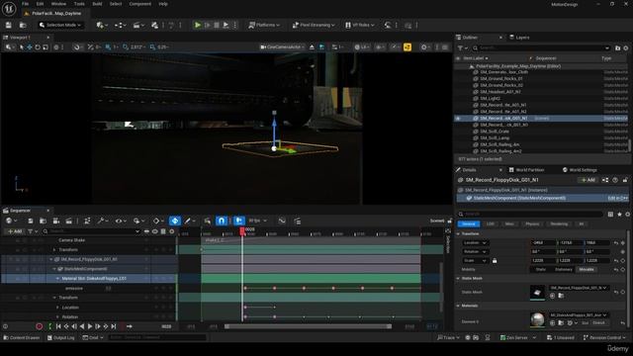Image resolution: width=633 pixels, height=356 pixels.
Task: Open viewport settings gear icon
Action: tap(424, 47)
